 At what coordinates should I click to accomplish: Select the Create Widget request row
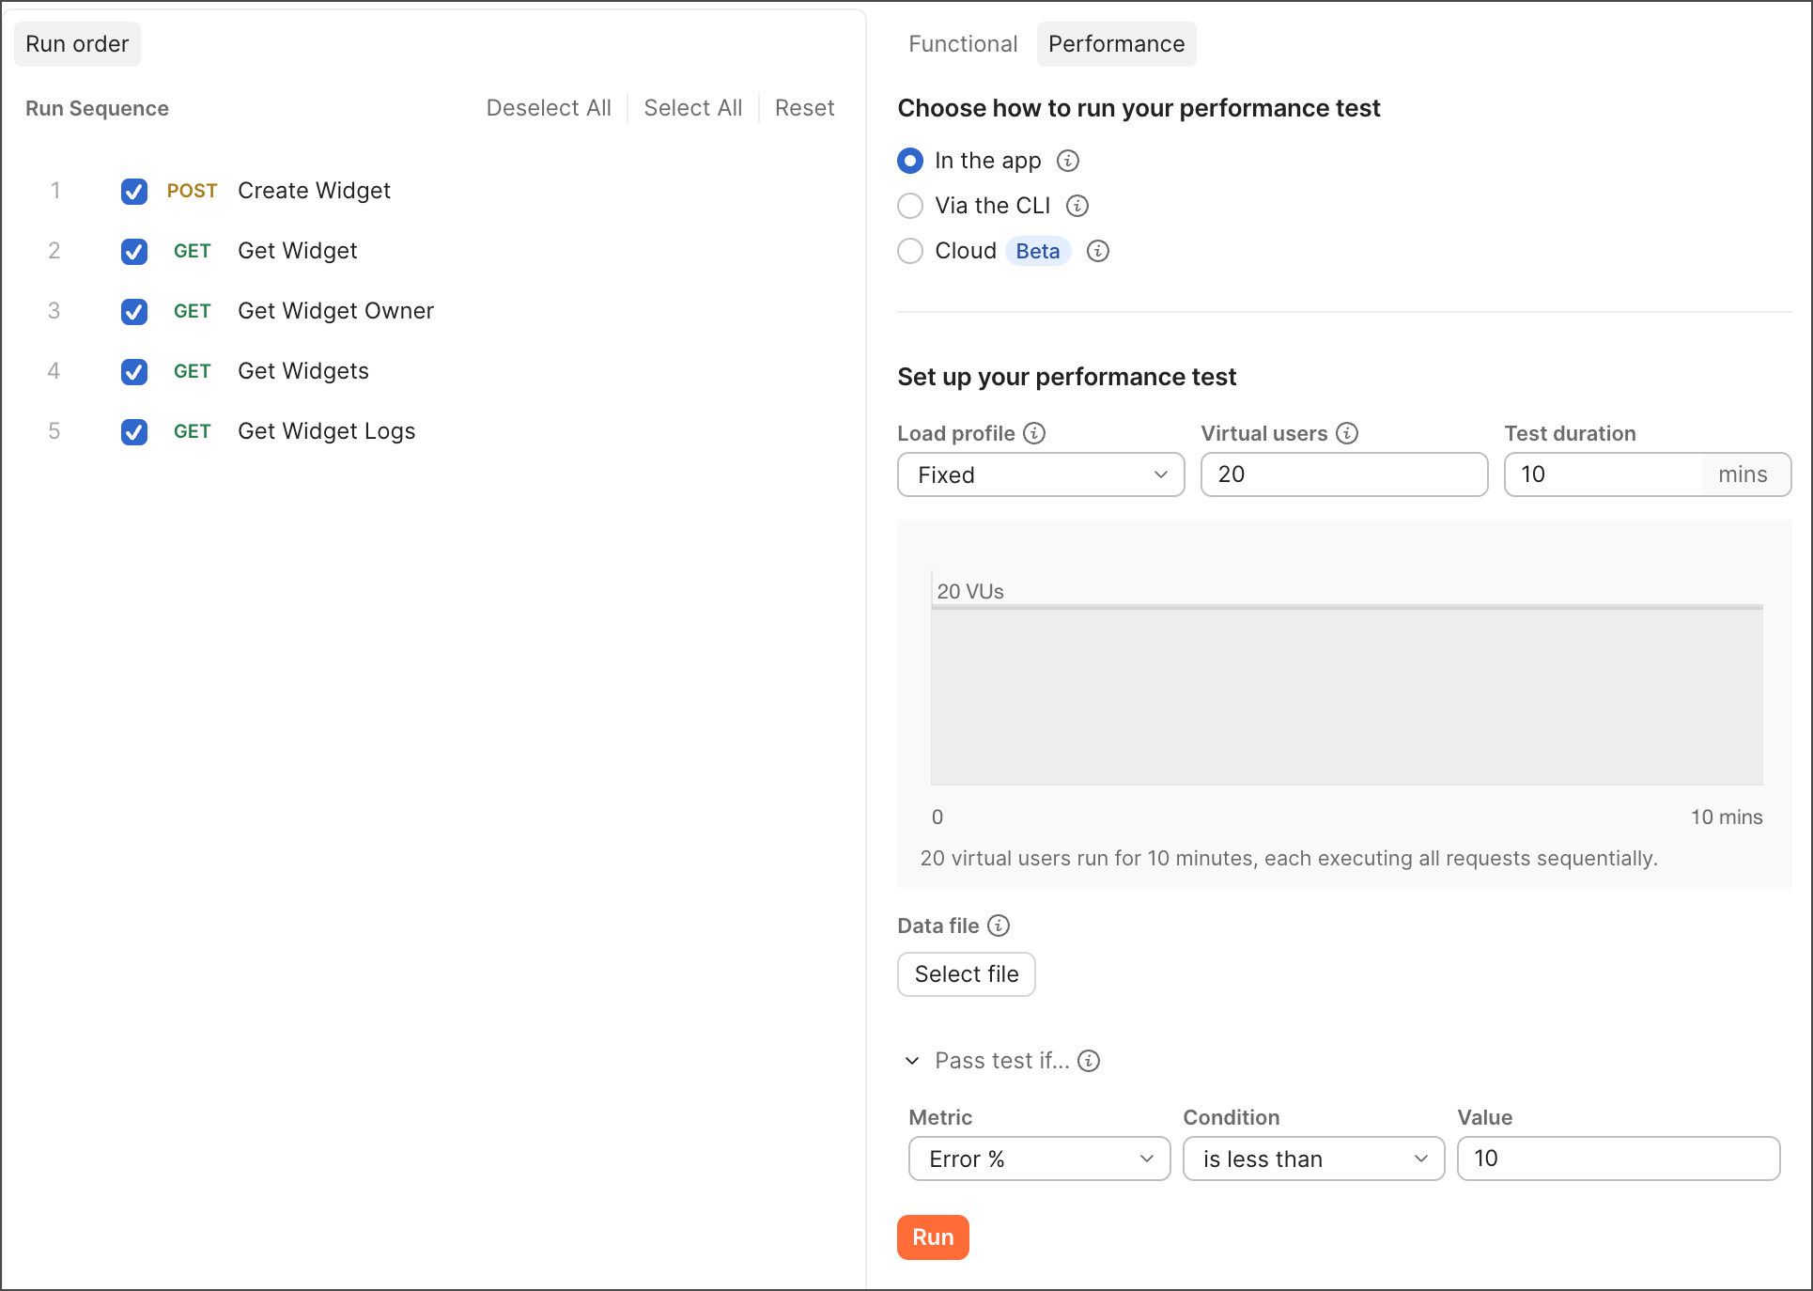tap(432, 191)
